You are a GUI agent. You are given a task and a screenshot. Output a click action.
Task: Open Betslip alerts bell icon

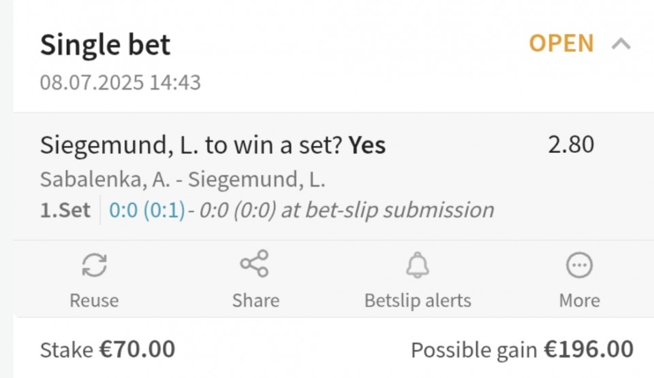[x=418, y=265]
